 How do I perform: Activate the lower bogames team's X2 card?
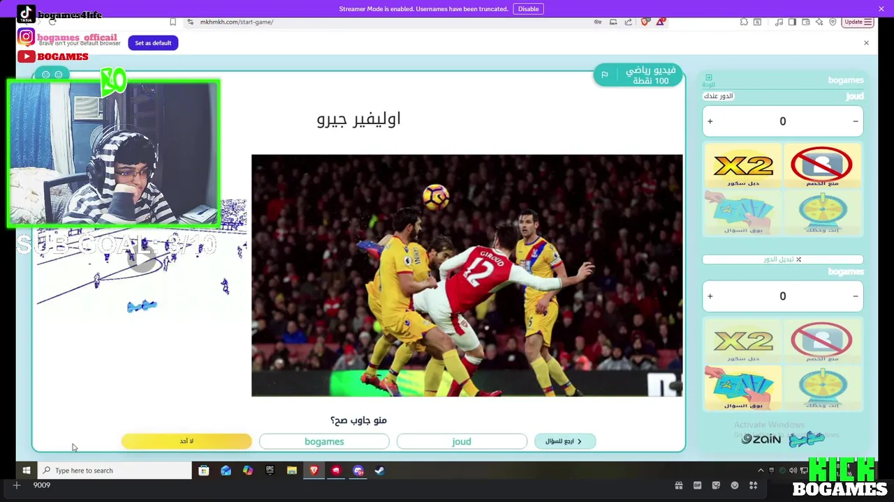pos(743,341)
